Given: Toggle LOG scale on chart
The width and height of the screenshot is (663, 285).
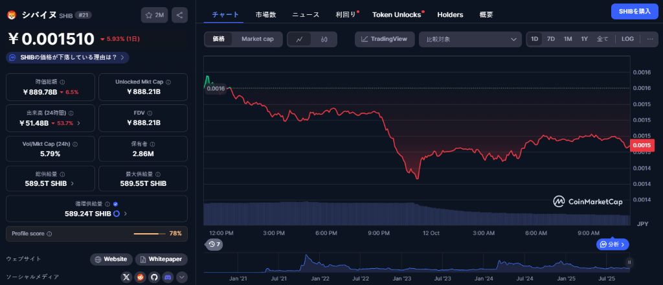Looking at the screenshot, I should [627, 39].
